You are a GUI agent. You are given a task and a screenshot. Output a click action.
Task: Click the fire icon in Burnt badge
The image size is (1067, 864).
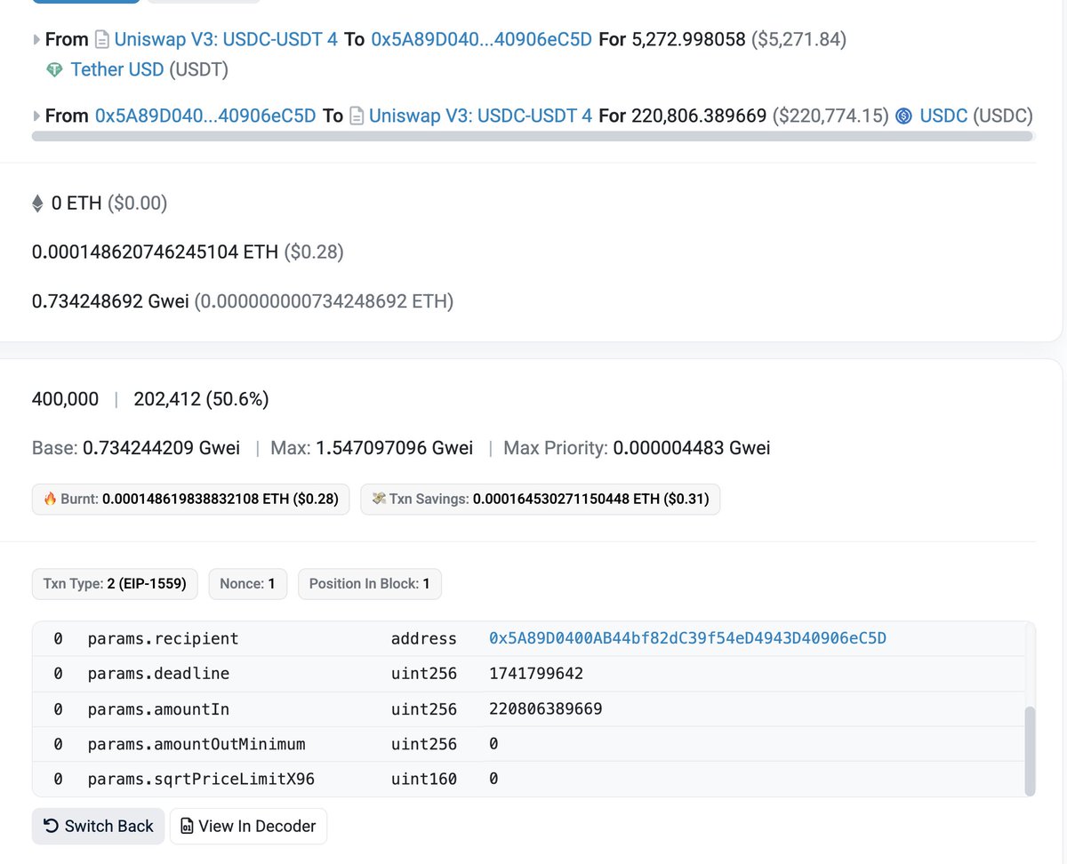coord(50,500)
